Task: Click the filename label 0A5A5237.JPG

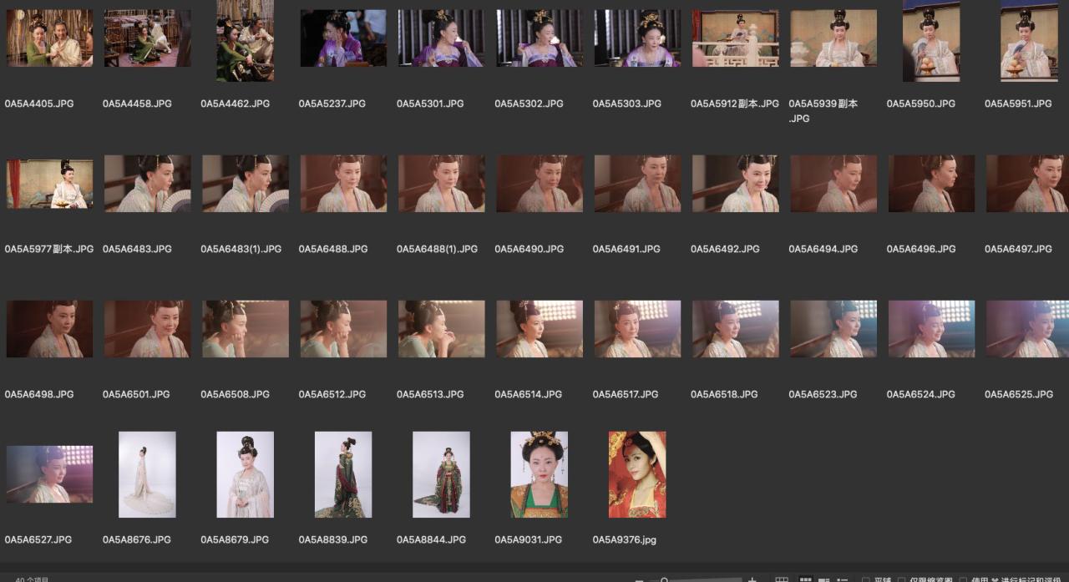Action: click(x=332, y=104)
